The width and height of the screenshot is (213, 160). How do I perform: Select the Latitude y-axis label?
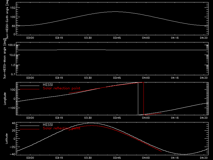pos(6,139)
